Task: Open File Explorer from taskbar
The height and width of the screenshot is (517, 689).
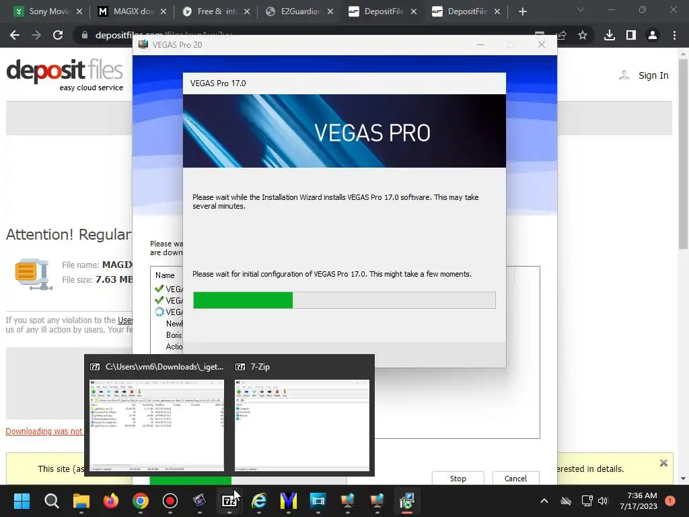Action: (x=81, y=501)
